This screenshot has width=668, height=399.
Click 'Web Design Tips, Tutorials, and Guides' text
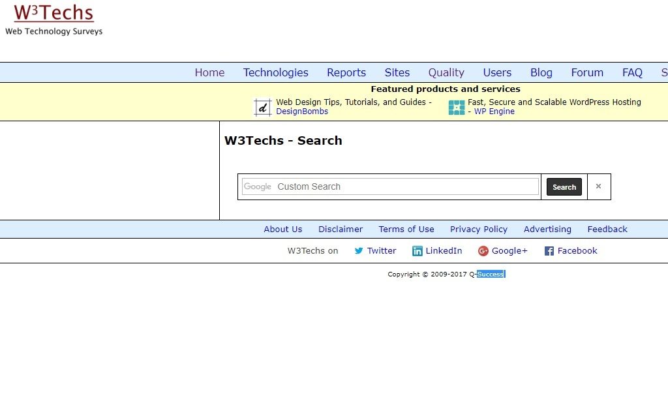[350, 102]
